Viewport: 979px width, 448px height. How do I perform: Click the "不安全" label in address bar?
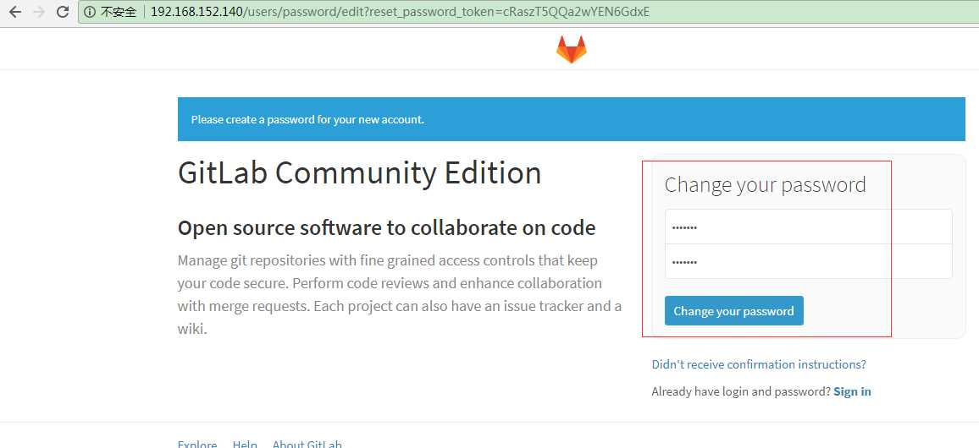tap(119, 12)
